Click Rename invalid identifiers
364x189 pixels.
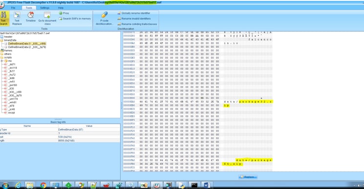coord(134,19)
